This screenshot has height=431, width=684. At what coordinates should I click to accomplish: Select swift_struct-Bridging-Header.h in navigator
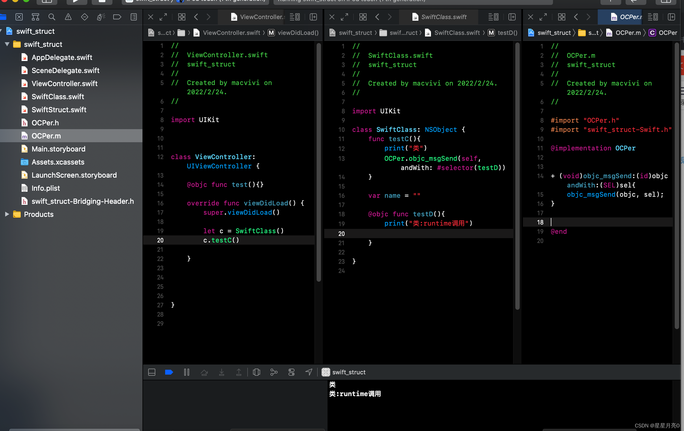coord(83,201)
